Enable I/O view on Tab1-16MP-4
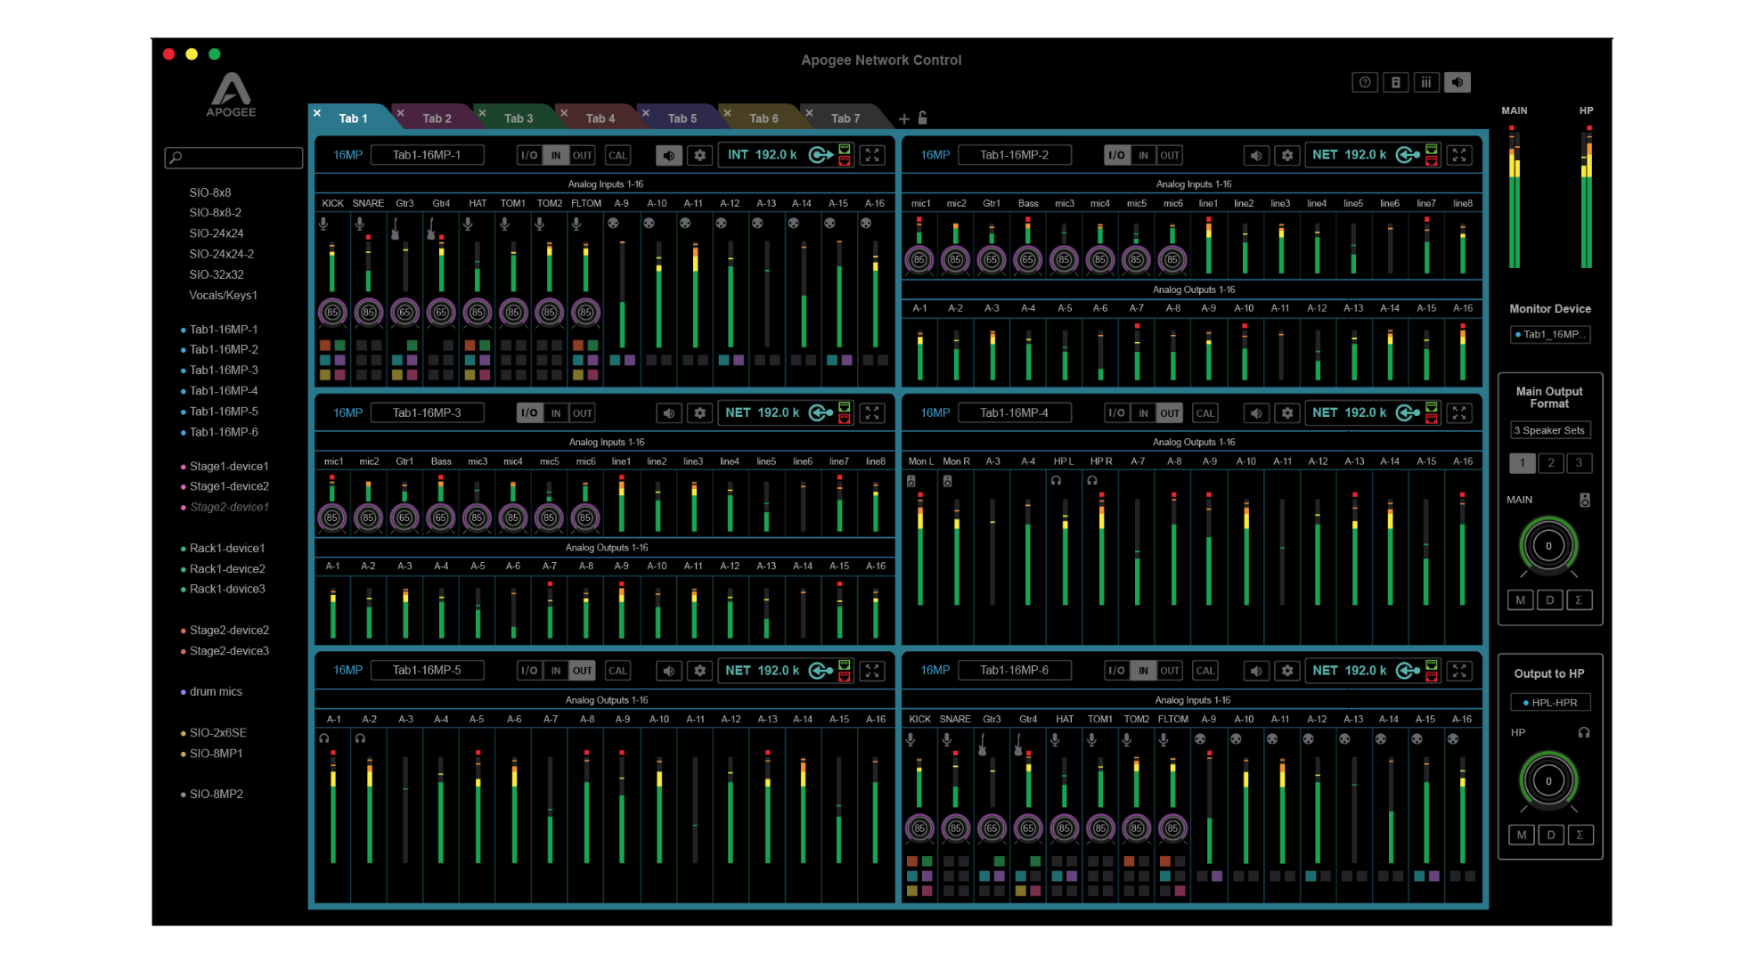Screen dimensions: 1764x962 click(x=1116, y=413)
